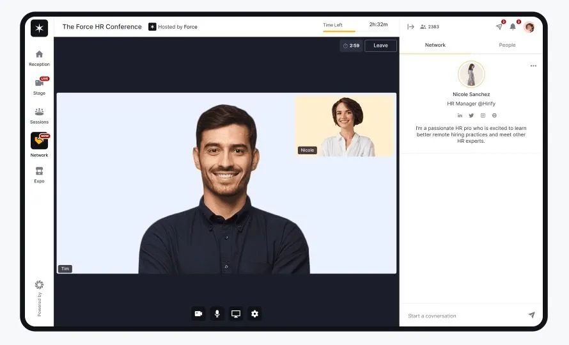Switch to the Network tab
This screenshot has width=569, height=345.
pyautogui.click(x=435, y=45)
